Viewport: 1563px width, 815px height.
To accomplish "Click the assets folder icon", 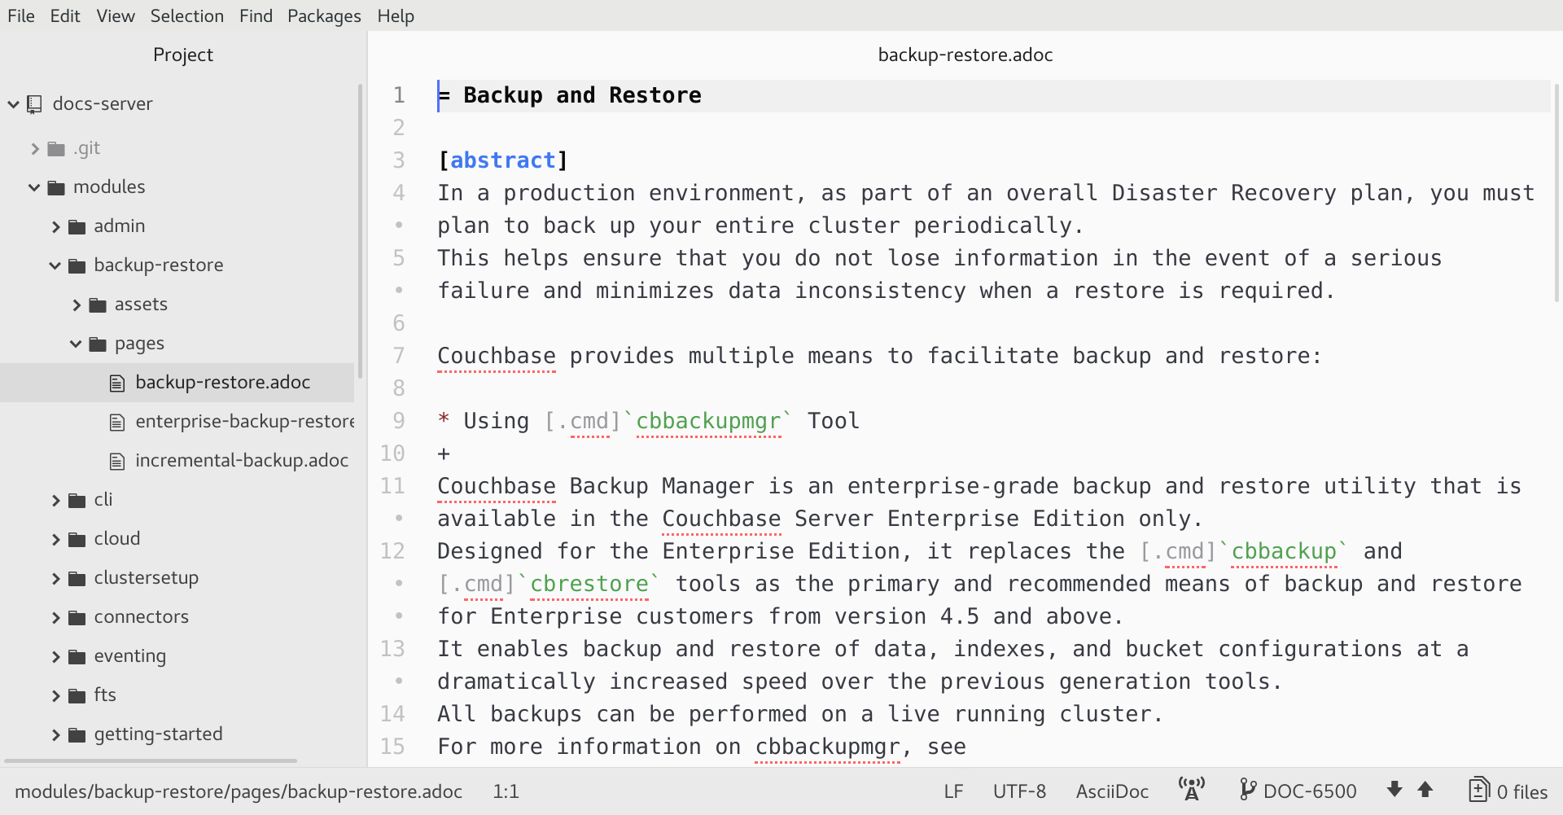I will coord(99,304).
